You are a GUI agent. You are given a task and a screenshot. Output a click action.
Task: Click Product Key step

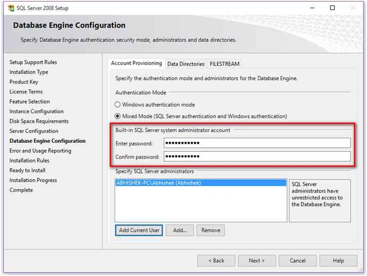[24, 82]
